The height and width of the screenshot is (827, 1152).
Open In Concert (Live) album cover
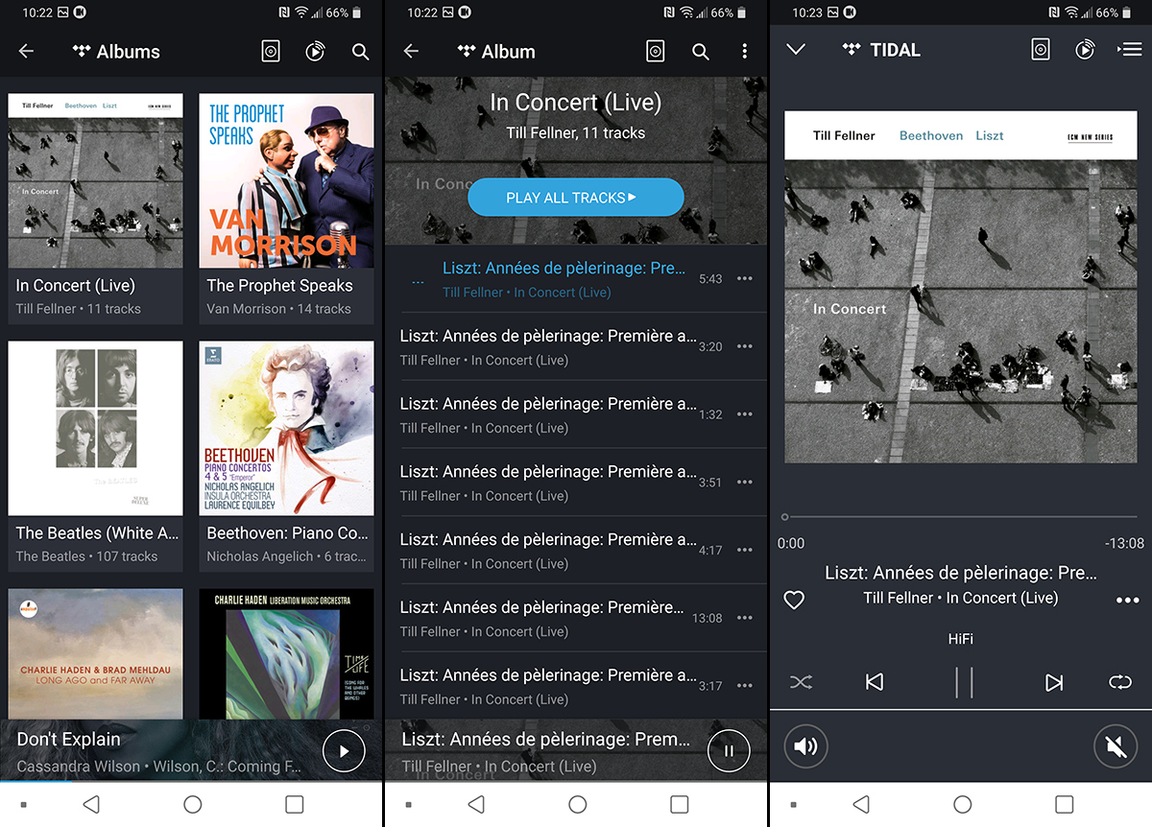(95, 180)
